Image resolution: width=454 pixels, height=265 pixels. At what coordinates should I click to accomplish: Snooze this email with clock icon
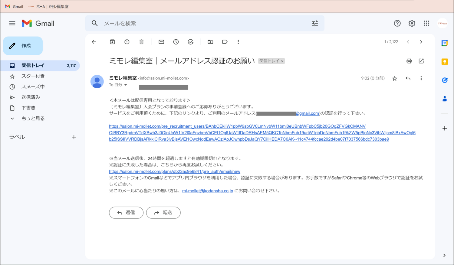[176, 42]
